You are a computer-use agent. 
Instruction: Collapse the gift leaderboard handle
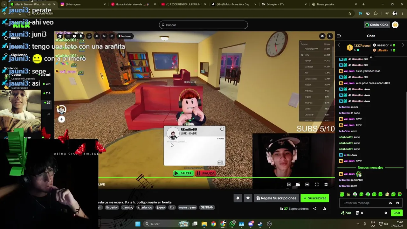(371, 56)
